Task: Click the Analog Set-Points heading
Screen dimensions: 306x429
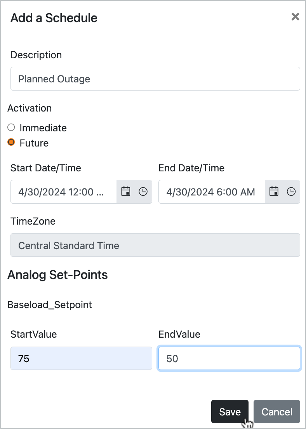Action: (57, 275)
